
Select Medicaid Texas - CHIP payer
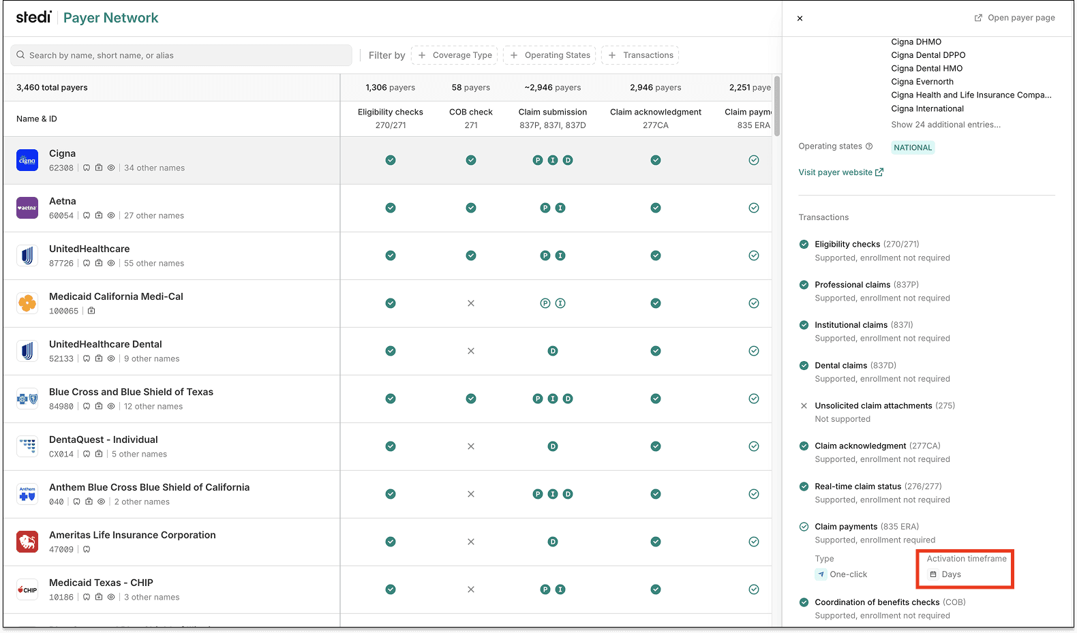(x=101, y=583)
